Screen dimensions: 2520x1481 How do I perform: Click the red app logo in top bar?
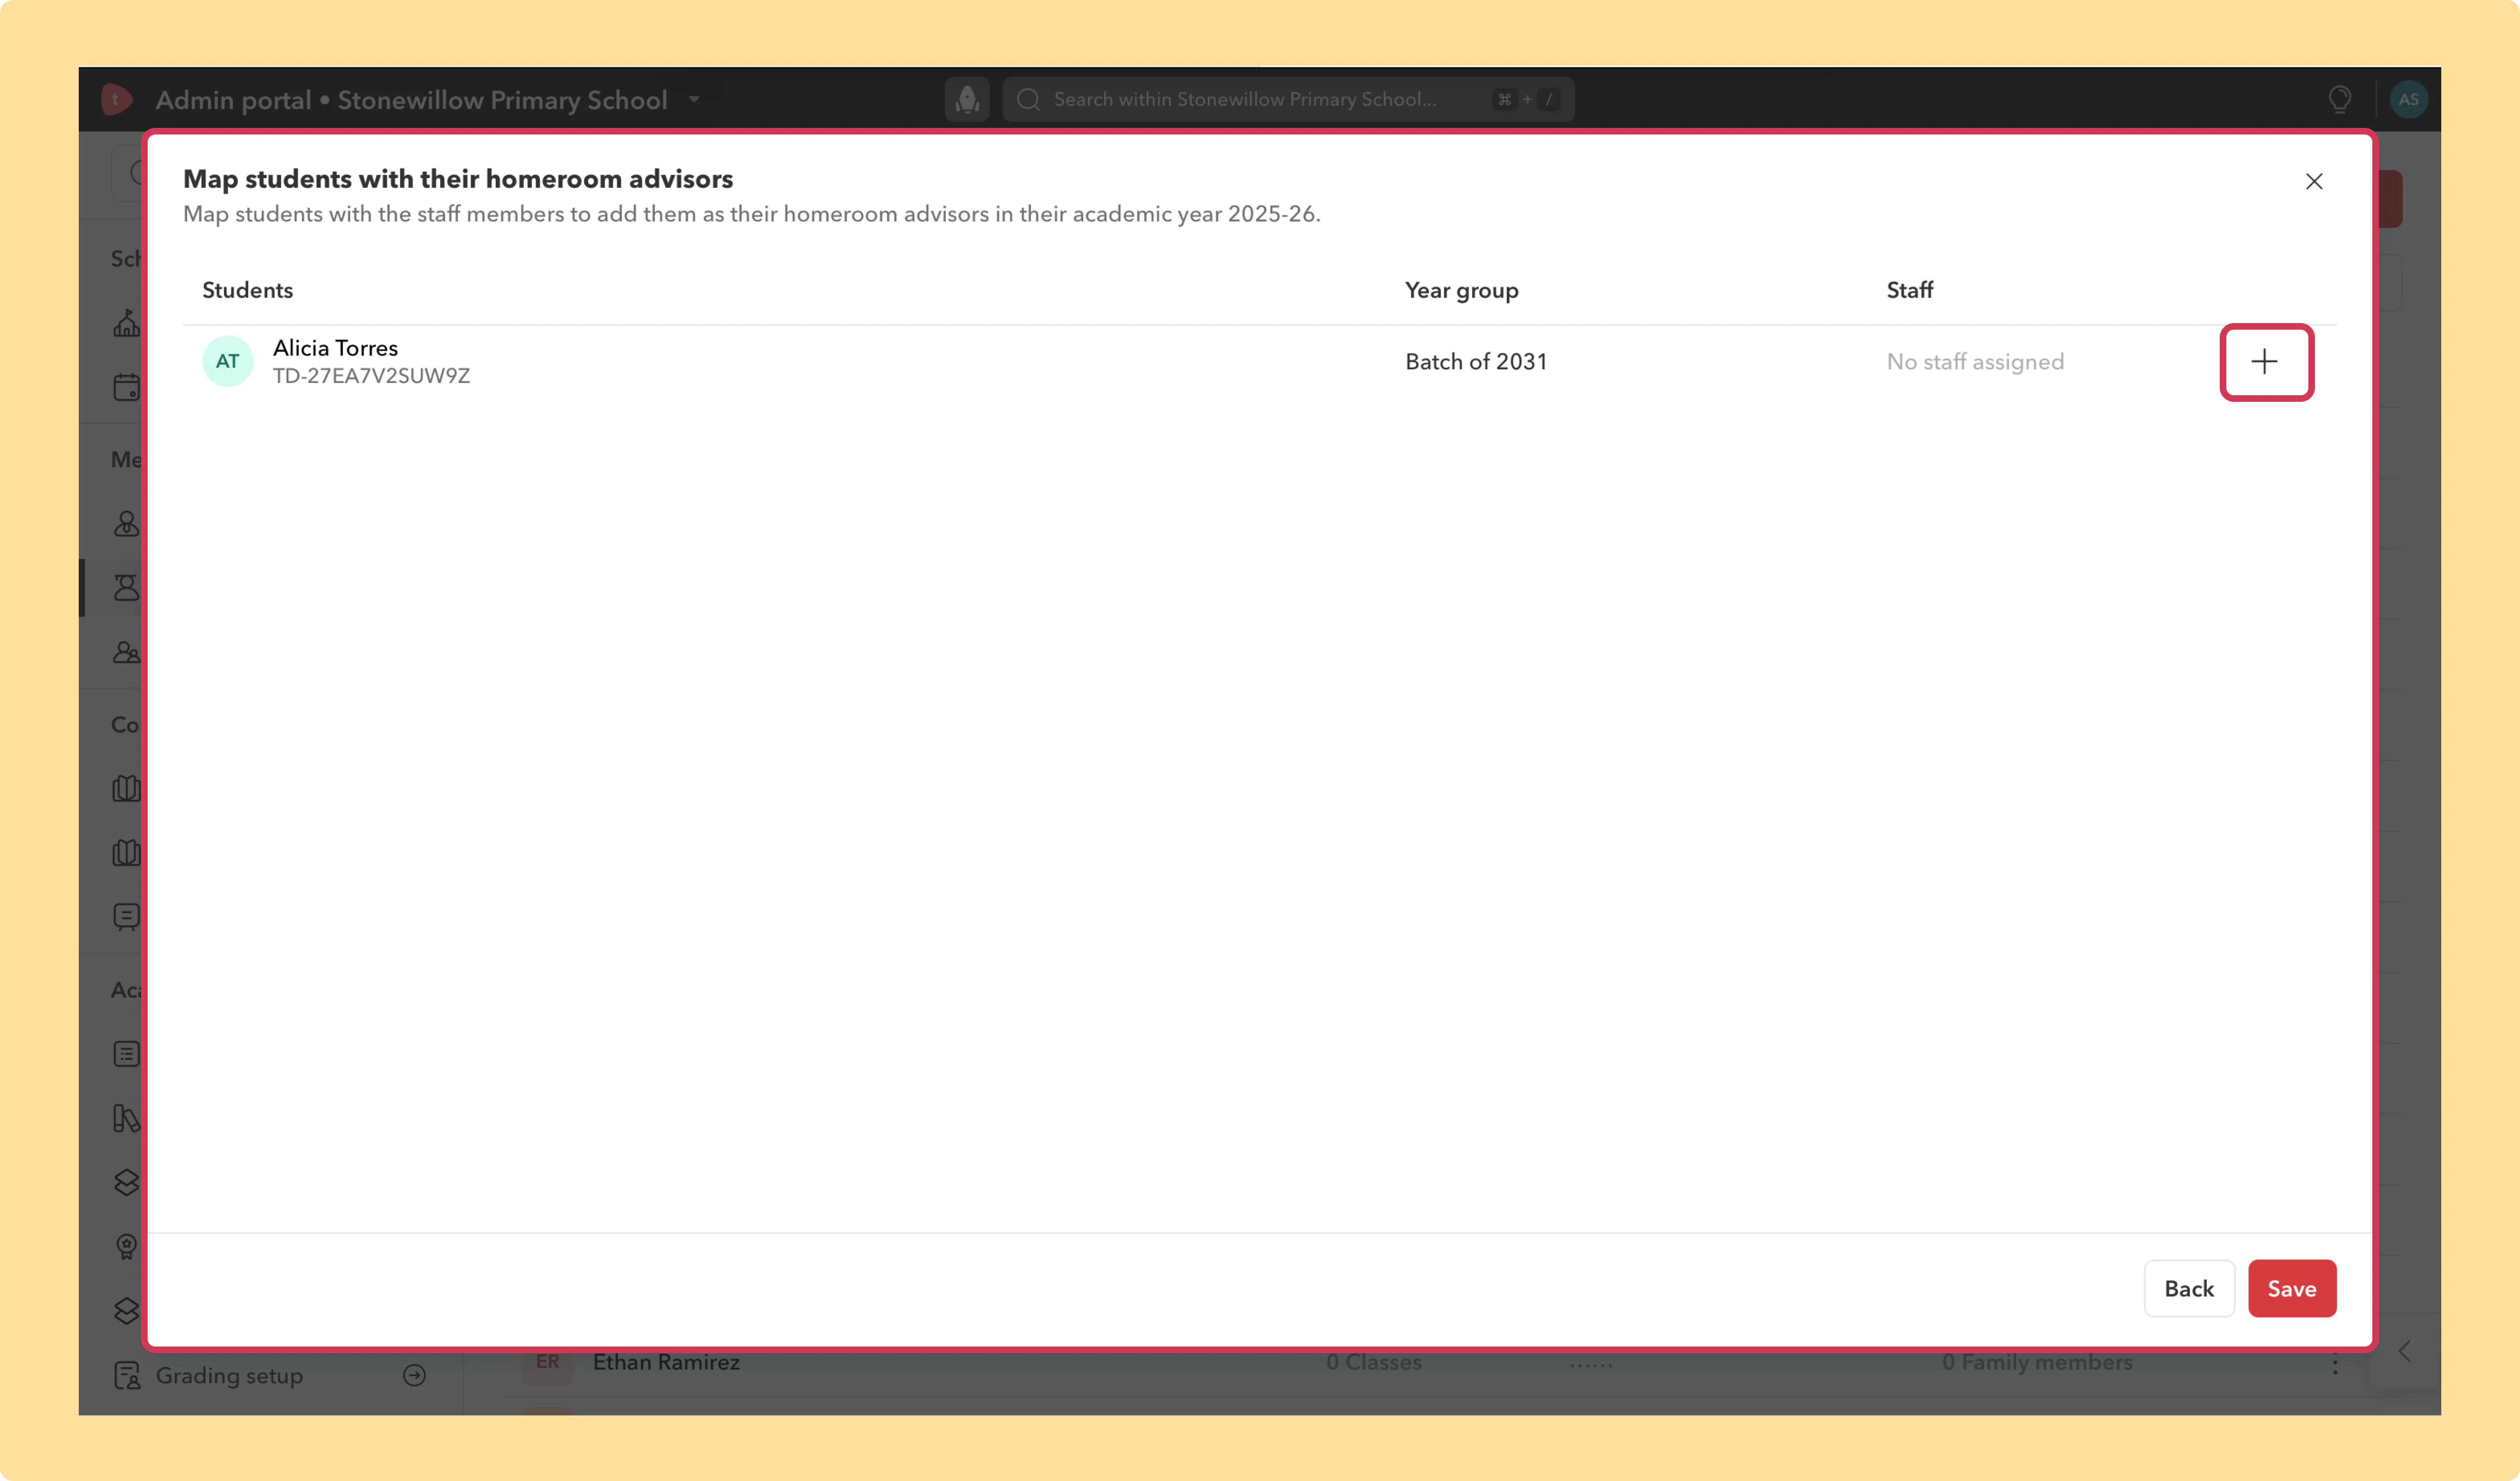coord(116,99)
